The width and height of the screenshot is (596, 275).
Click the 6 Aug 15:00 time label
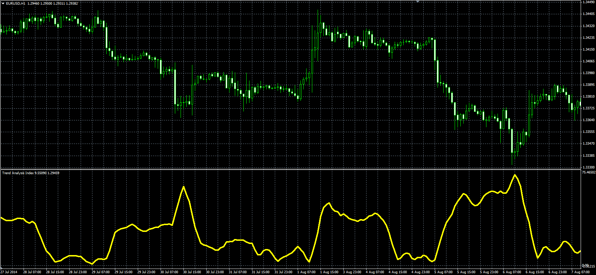[535, 272]
